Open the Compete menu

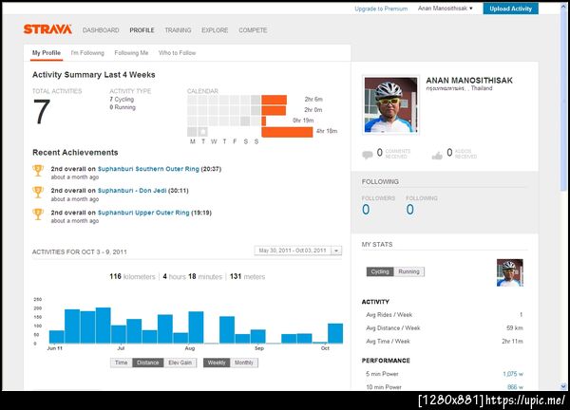point(253,30)
